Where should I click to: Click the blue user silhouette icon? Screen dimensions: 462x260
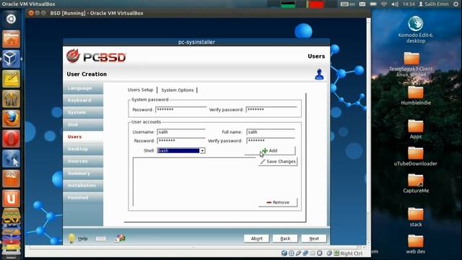tap(319, 74)
